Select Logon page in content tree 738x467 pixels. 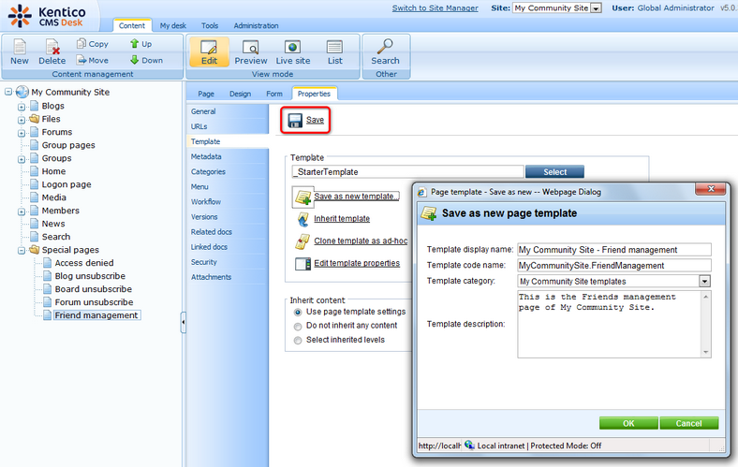66,184
